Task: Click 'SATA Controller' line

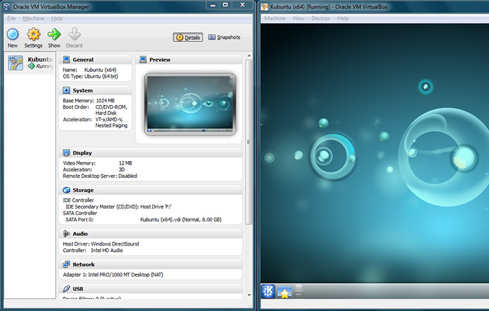Action: pyautogui.click(x=80, y=213)
